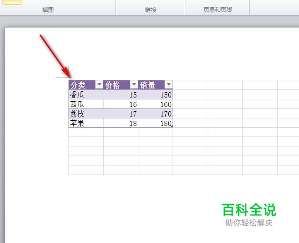The image size is (299, 243).
Task: Open the 销量 column filter dropdown
Action: 169,84
